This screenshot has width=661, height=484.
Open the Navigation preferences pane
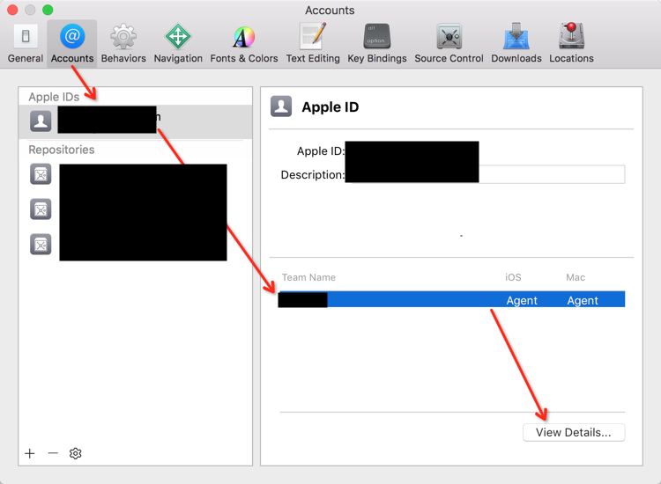178,43
